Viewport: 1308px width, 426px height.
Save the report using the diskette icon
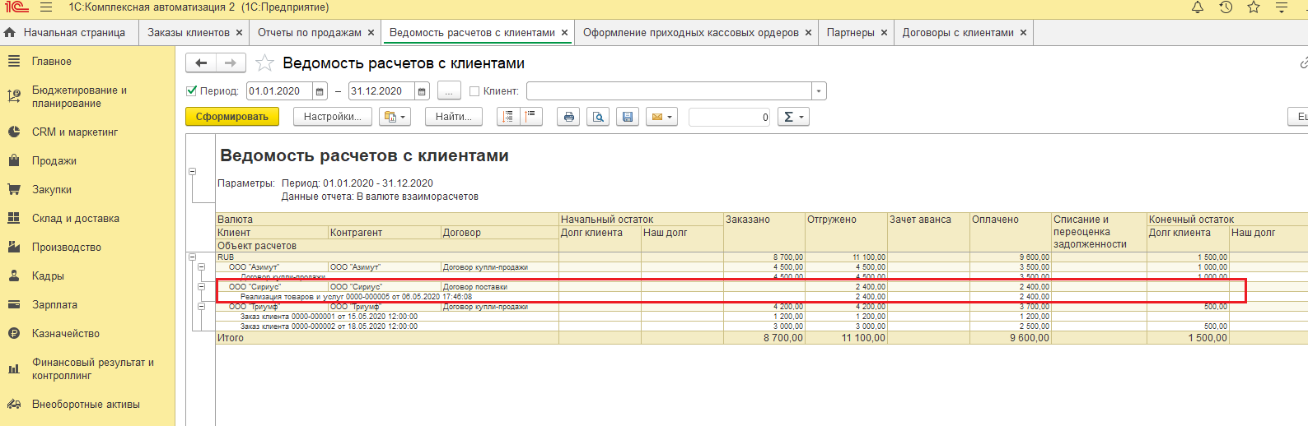click(x=628, y=117)
